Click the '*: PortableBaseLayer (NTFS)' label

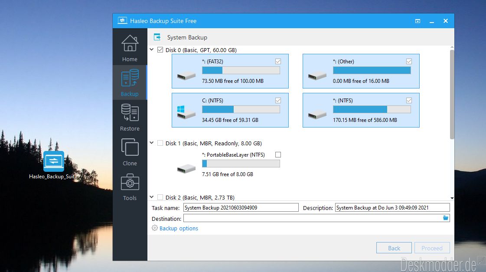(233, 155)
